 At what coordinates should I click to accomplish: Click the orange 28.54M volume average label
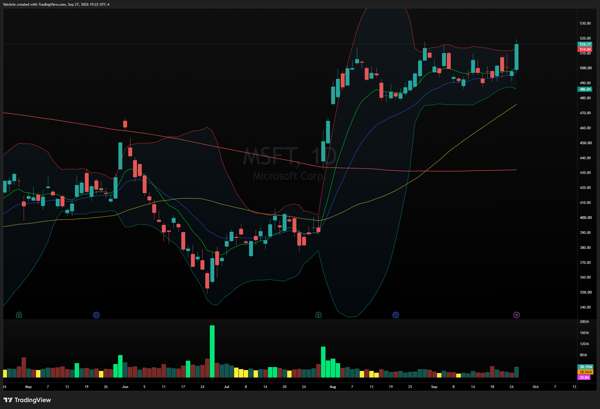pyautogui.click(x=585, y=372)
